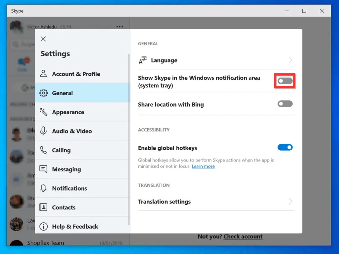Disable the Enable global hotkeys switch
The width and height of the screenshot is (339, 254).
point(285,148)
